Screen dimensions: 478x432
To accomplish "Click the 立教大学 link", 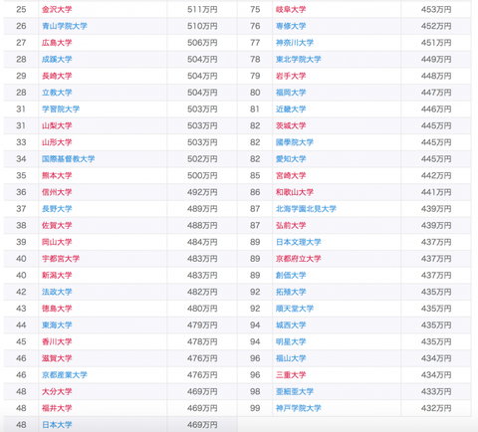I will pyautogui.click(x=57, y=93).
